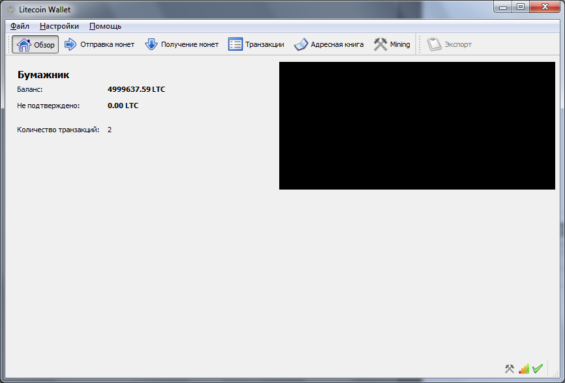Click the Экспорт toolbar button
This screenshot has height=383, width=565.
click(450, 44)
